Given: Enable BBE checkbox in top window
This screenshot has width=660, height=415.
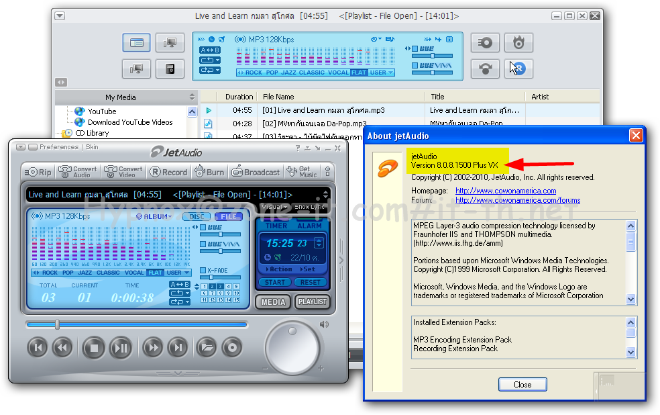Looking at the screenshot, I should point(415,48).
